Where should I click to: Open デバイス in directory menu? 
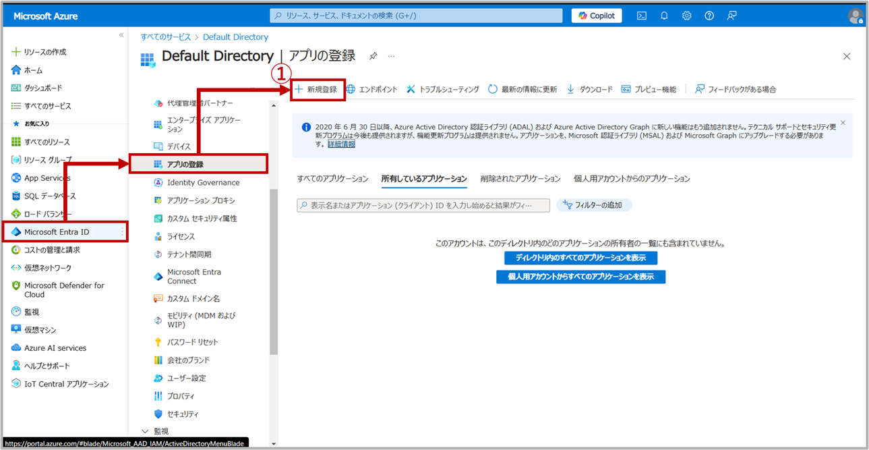tap(172, 146)
